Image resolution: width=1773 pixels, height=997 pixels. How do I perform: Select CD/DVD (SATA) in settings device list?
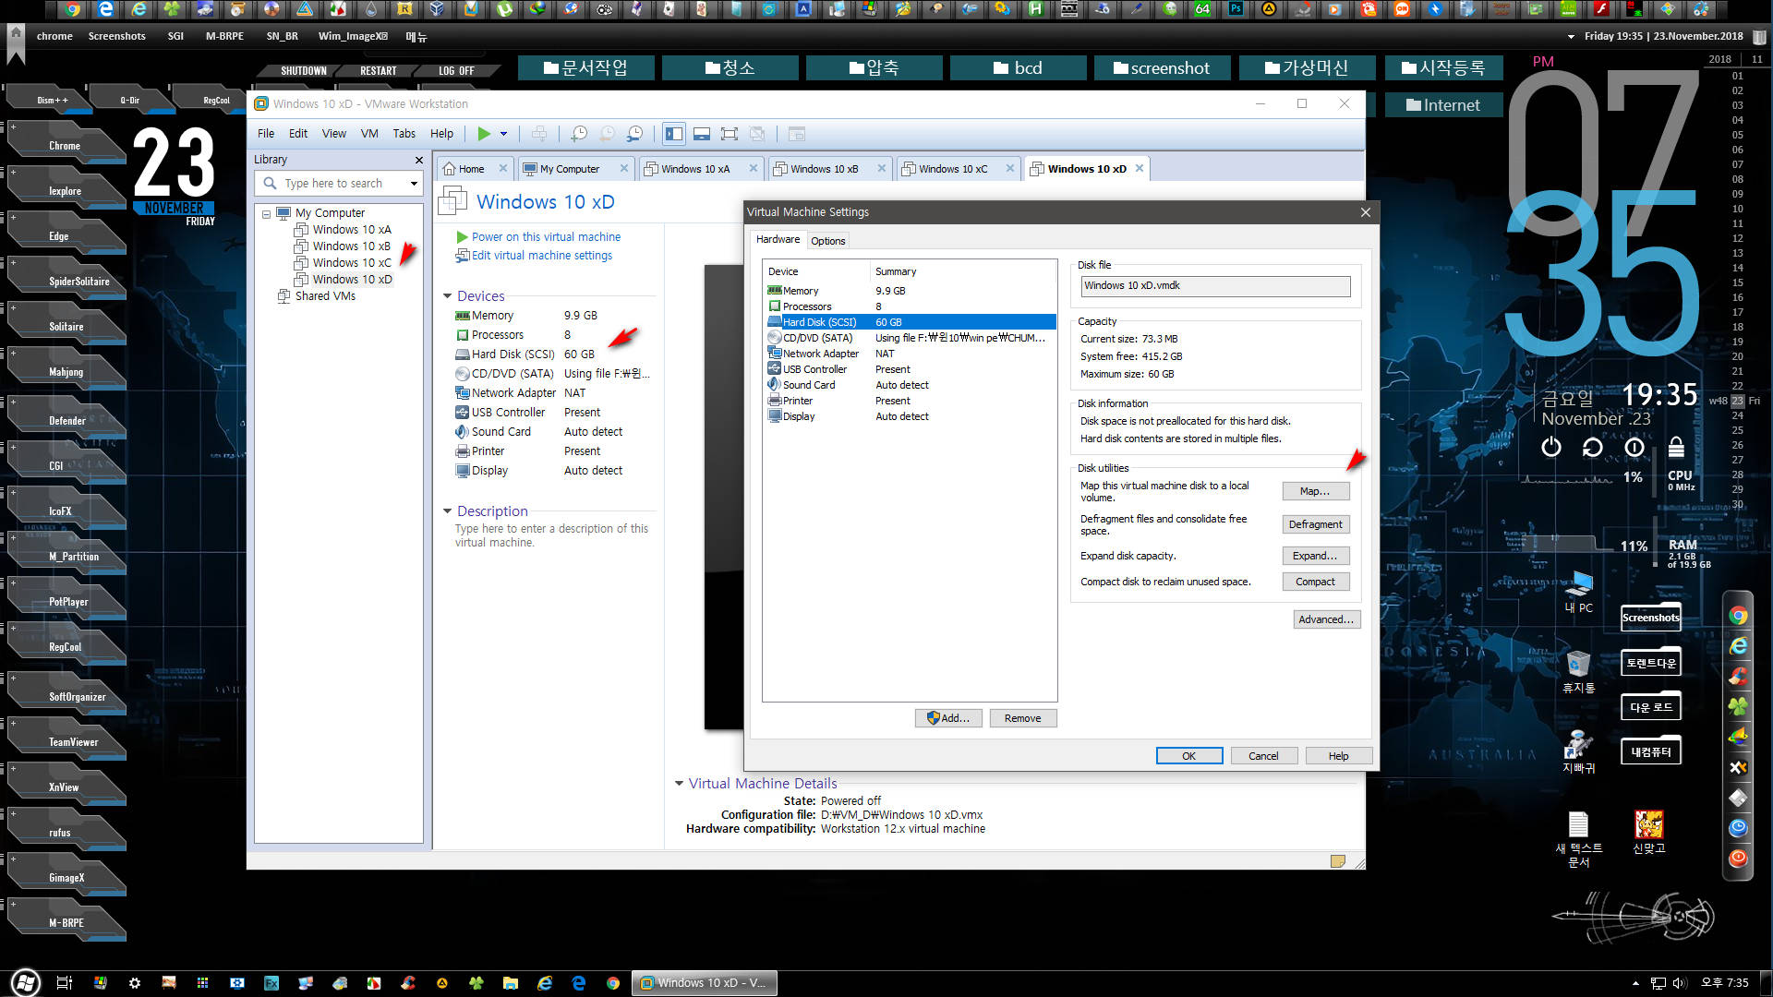[910, 338]
